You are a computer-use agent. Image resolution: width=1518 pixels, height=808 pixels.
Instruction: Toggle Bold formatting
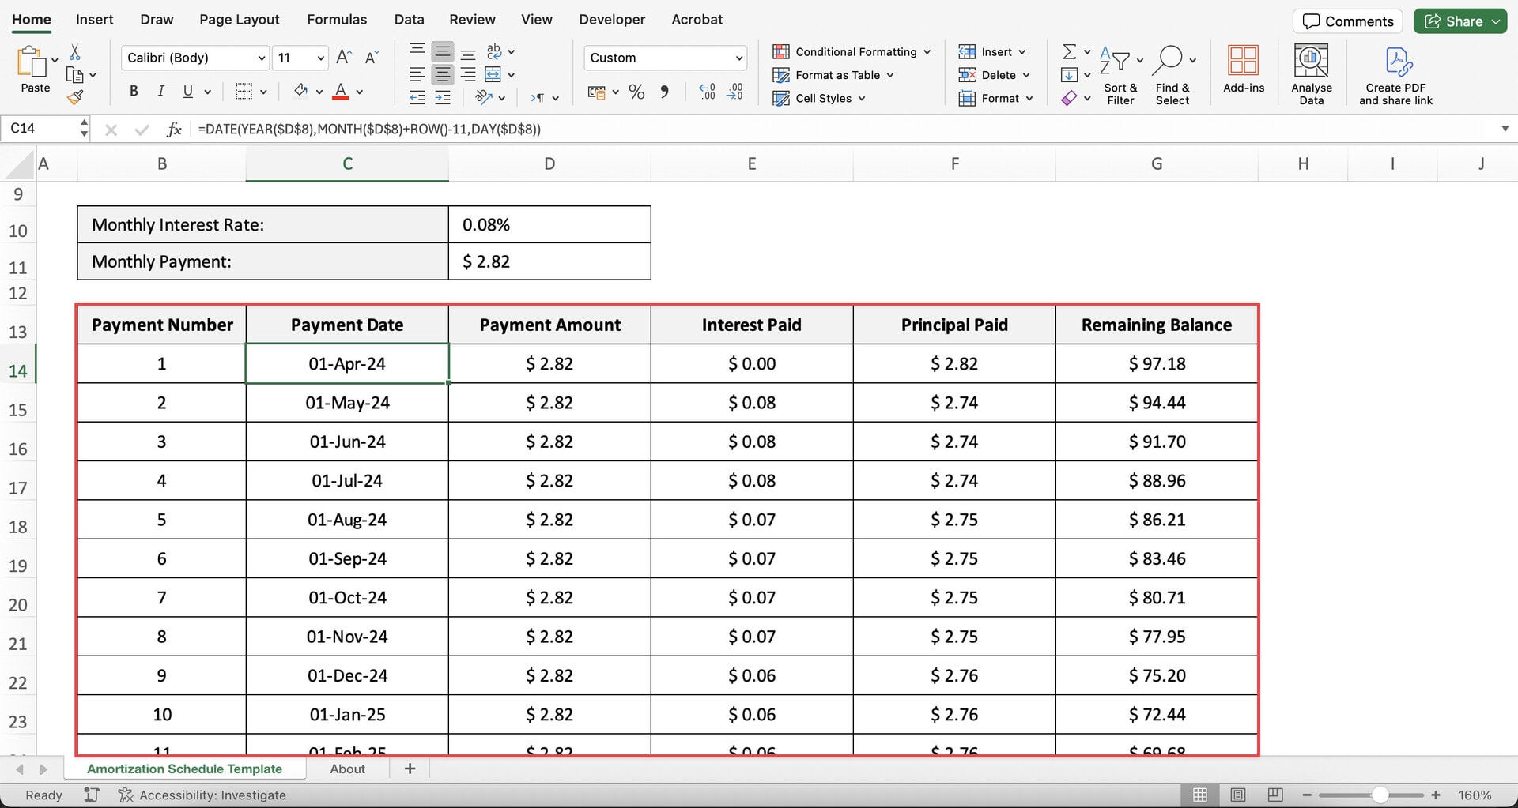coord(134,92)
